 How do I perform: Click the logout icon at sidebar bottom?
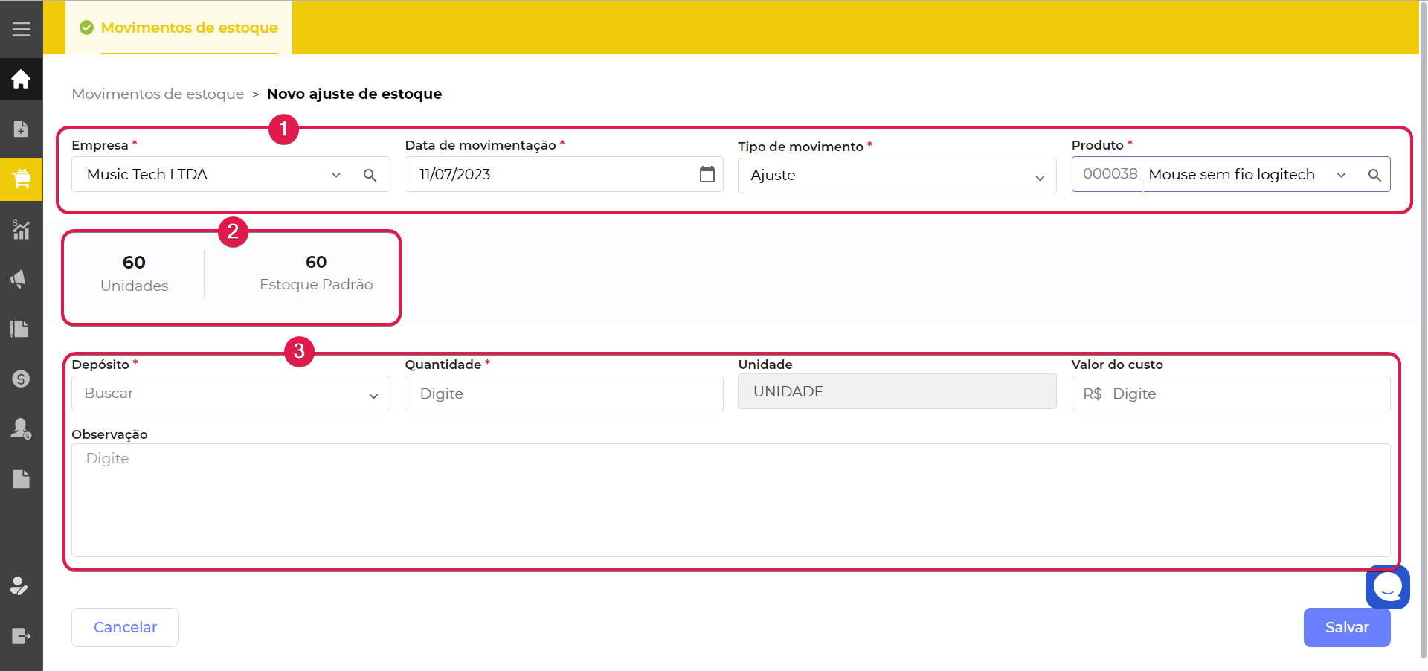21,636
